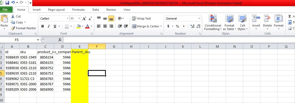Click the Save icon in quick access toolbar

(x=7, y=3)
